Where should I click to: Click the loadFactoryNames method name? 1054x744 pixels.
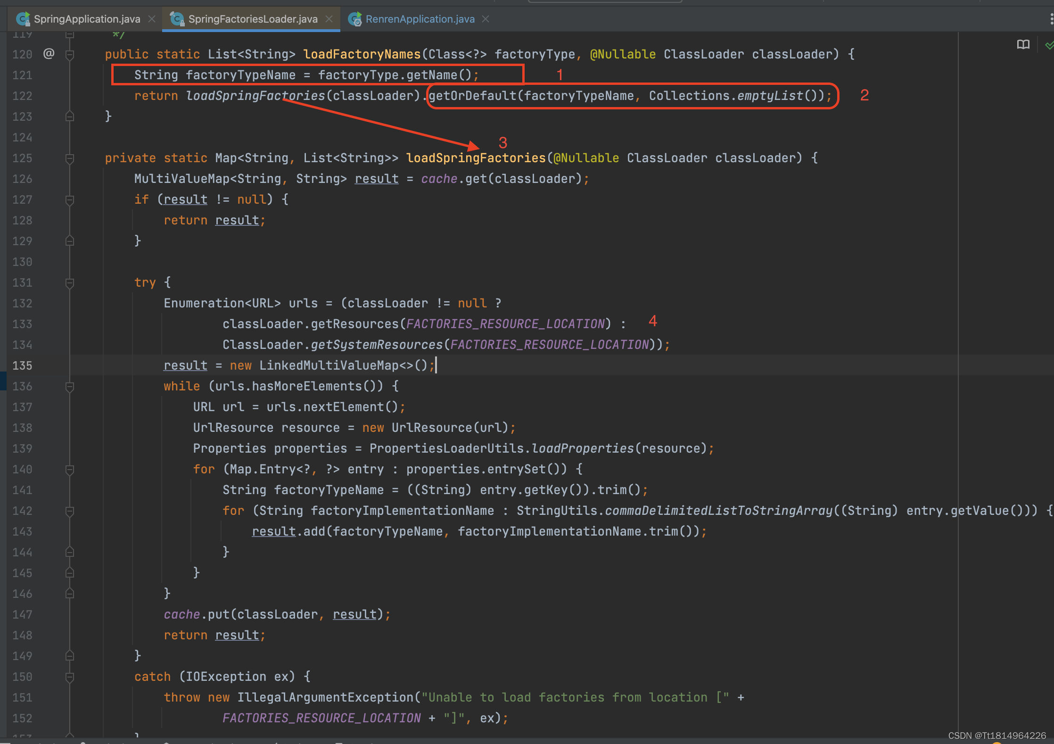[x=362, y=54]
